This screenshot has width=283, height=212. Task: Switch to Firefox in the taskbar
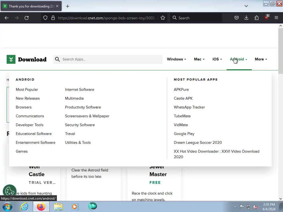(41, 207)
